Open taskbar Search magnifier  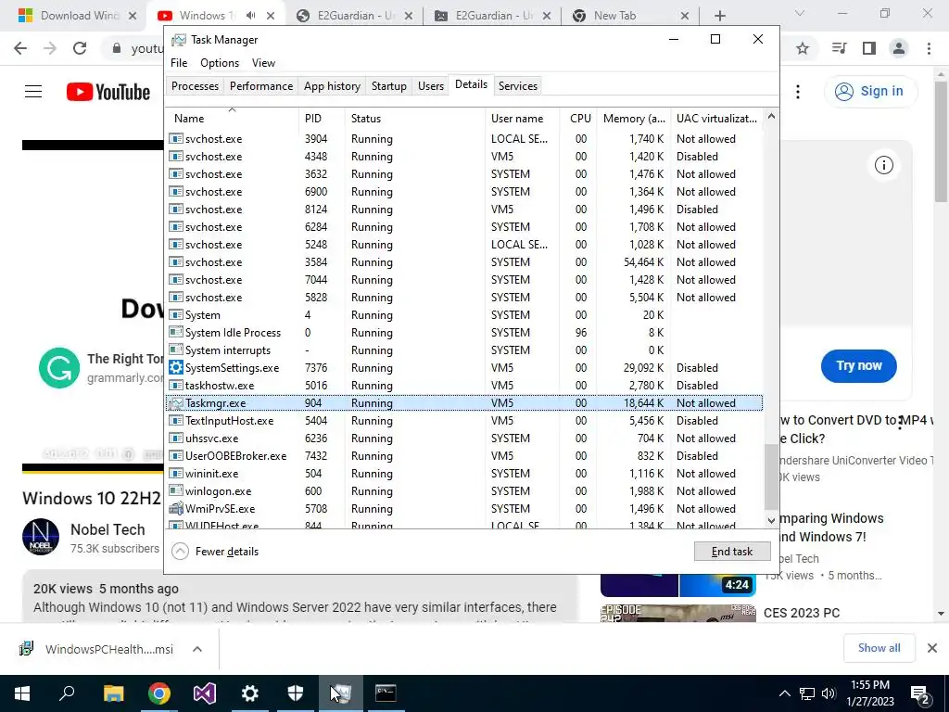(x=67, y=693)
